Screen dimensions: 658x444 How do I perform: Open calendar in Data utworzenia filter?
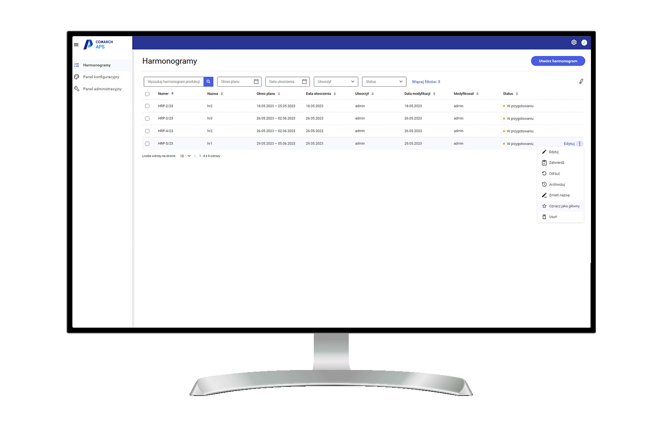304,81
